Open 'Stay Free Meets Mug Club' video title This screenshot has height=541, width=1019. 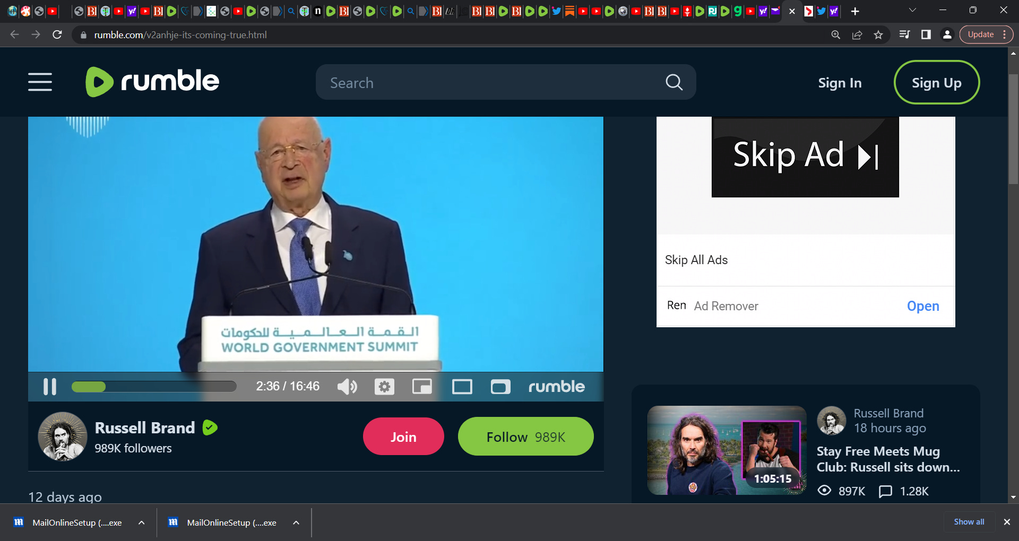point(888,459)
